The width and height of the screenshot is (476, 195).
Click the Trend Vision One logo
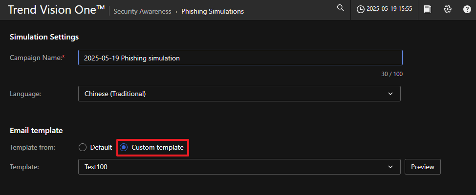coord(56,10)
